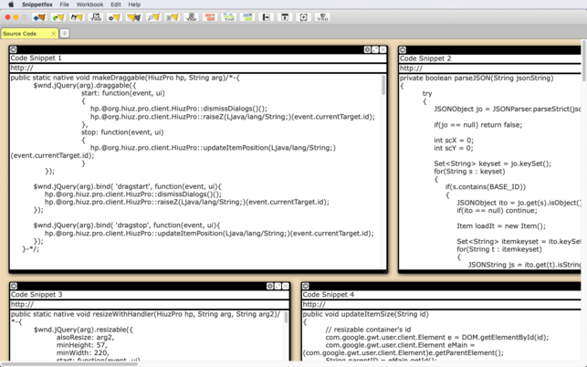
Task: Click 'minHeight: 57,' line in Snippet 3
Action: tap(81, 345)
